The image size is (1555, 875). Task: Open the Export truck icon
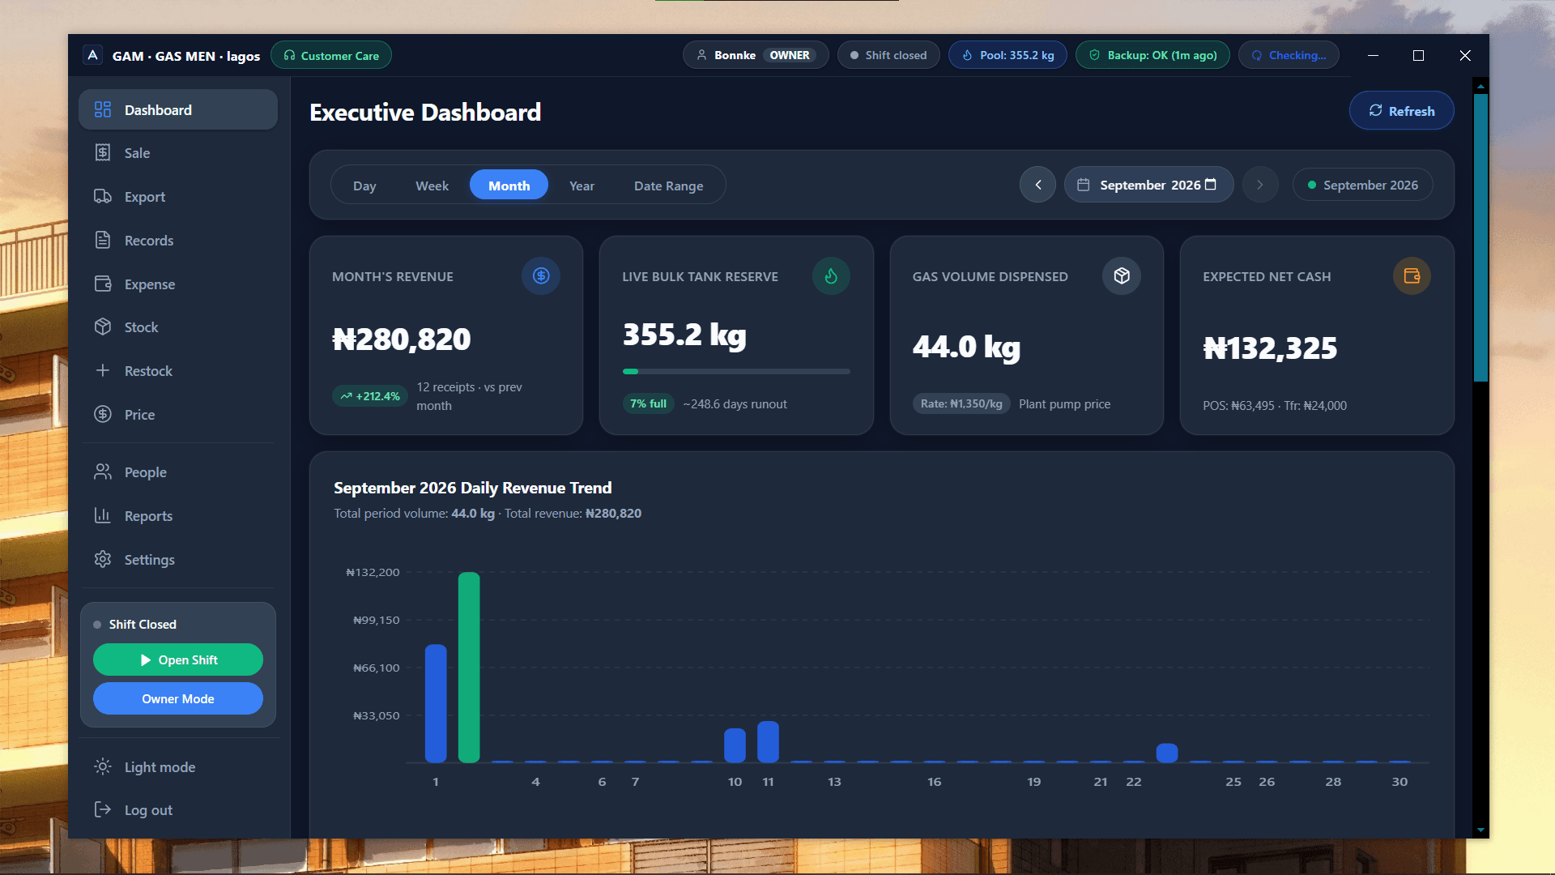point(103,197)
